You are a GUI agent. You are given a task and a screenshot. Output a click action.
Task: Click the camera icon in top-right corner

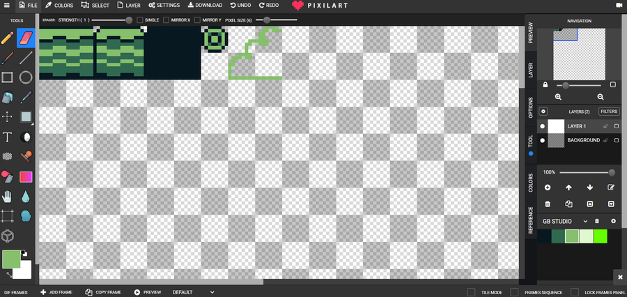pyautogui.click(x=619, y=5)
